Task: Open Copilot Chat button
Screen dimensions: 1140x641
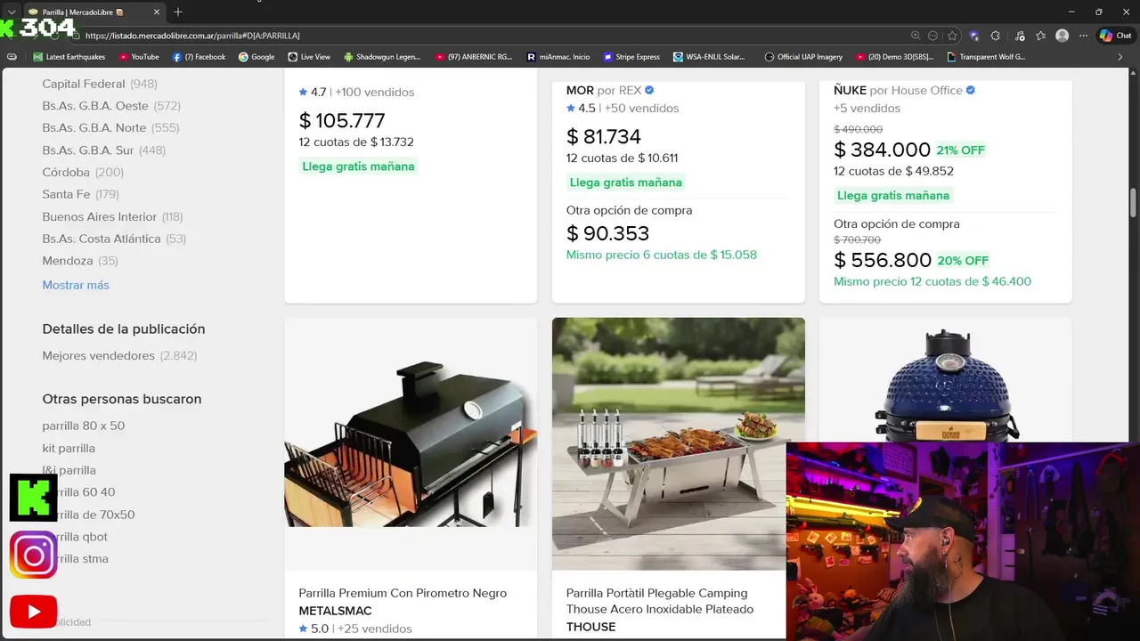Action: point(1116,36)
